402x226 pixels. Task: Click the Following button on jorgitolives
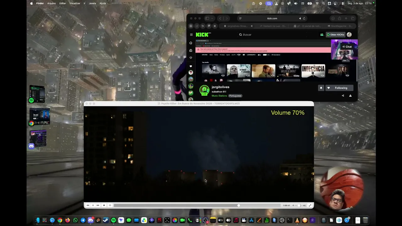pyautogui.click(x=339, y=88)
